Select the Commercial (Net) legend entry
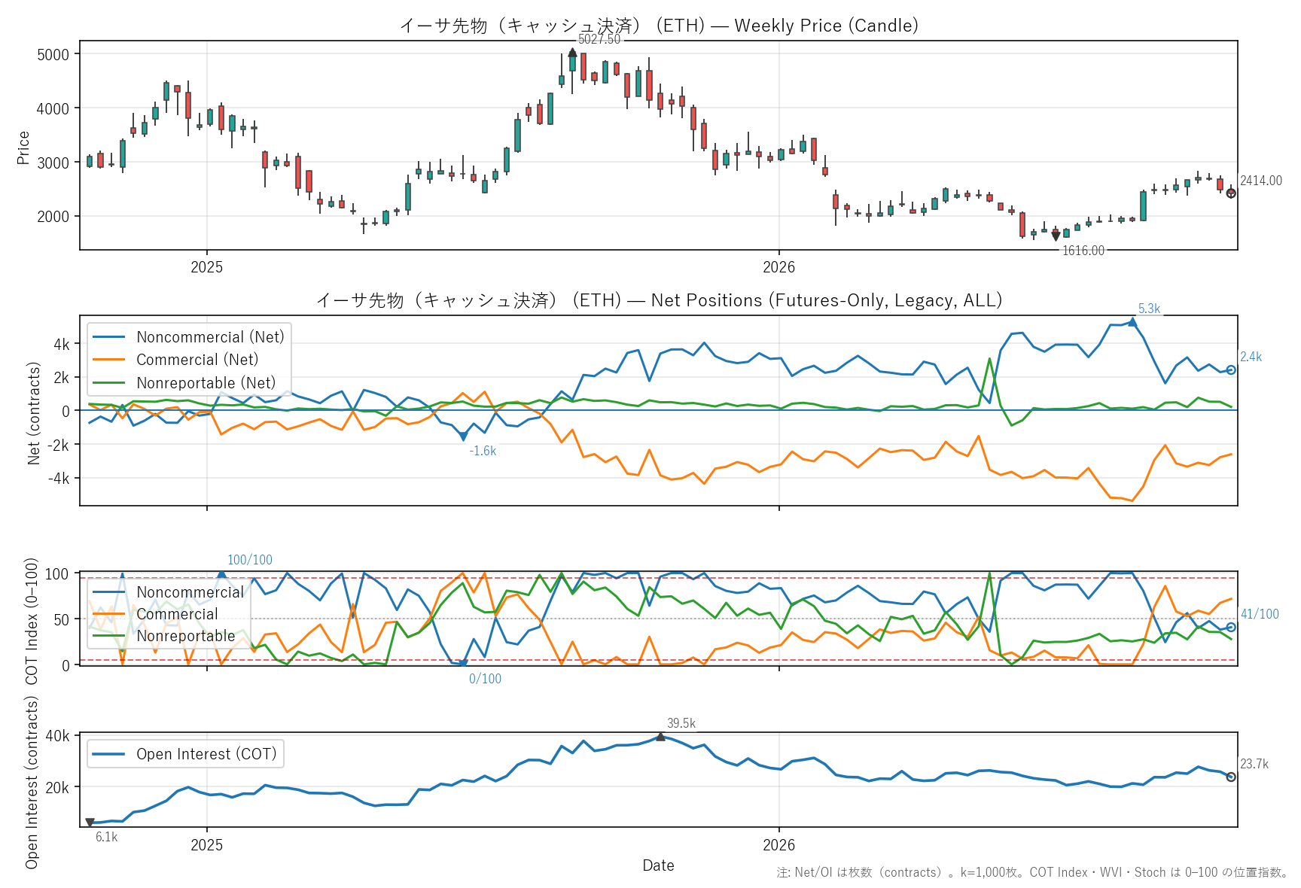Screen dimensions: 1301x888 click(x=175, y=360)
